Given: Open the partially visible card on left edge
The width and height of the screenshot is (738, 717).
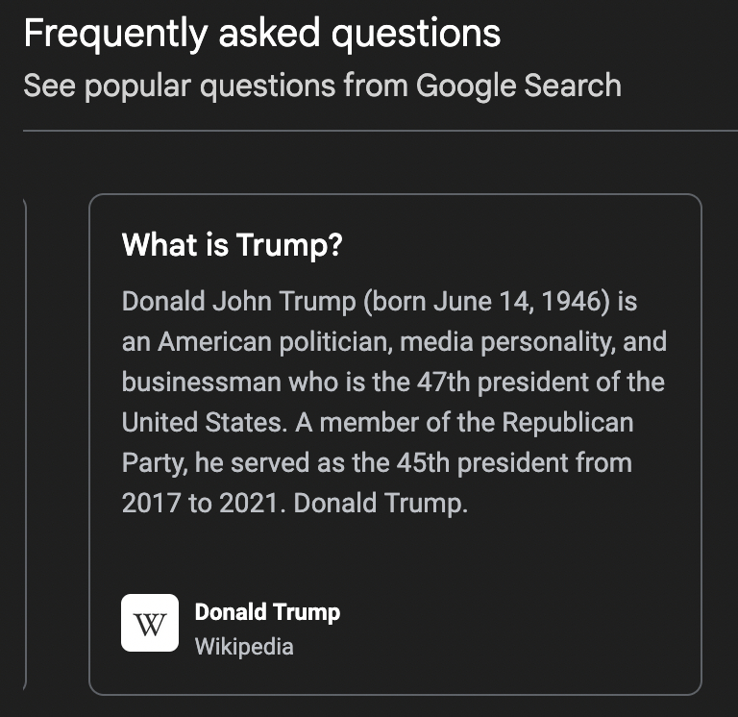Looking at the screenshot, I should coord(26,442).
